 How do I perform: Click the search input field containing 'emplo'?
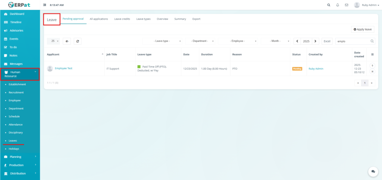click(x=353, y=41)
